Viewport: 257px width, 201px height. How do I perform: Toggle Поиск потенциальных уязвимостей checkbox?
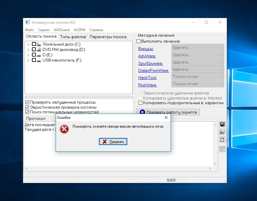(27, 112)
